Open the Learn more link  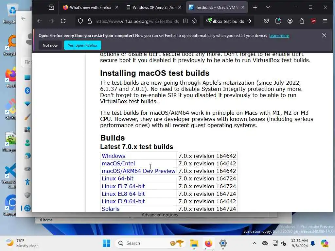pyautogui.click(x=279, y=36)
